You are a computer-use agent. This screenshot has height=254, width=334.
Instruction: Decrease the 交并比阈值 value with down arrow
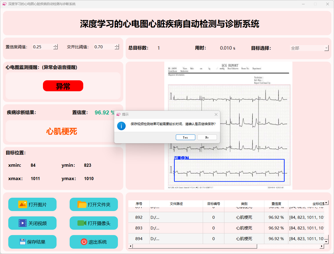pos(117,48)
